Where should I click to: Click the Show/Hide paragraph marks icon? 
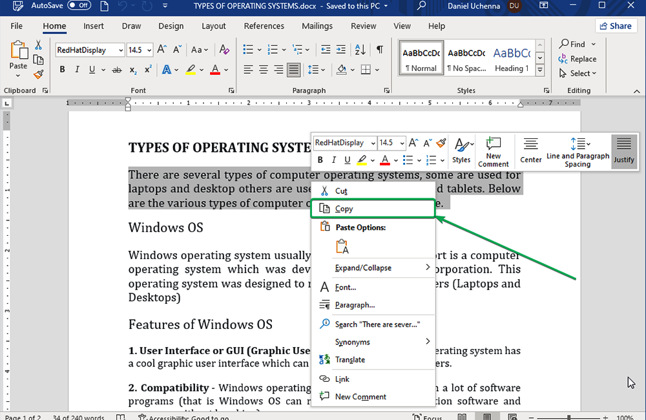point(380,50)
